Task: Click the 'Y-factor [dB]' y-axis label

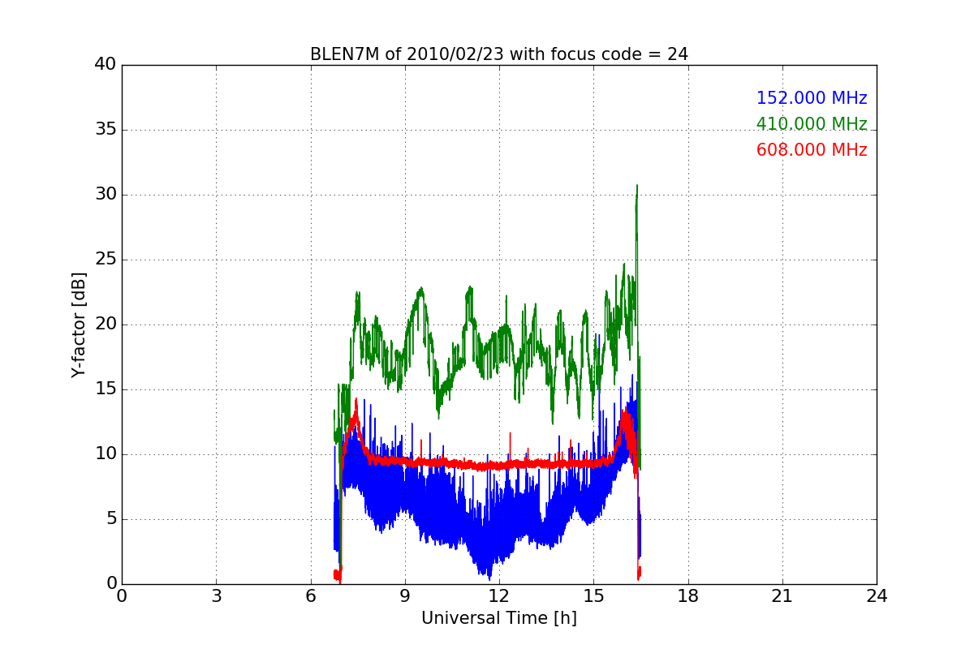Action: 78,324
